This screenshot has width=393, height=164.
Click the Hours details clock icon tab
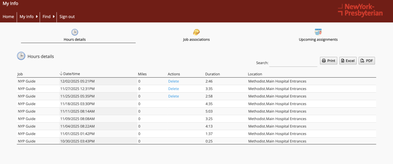[x=75, y=32]
